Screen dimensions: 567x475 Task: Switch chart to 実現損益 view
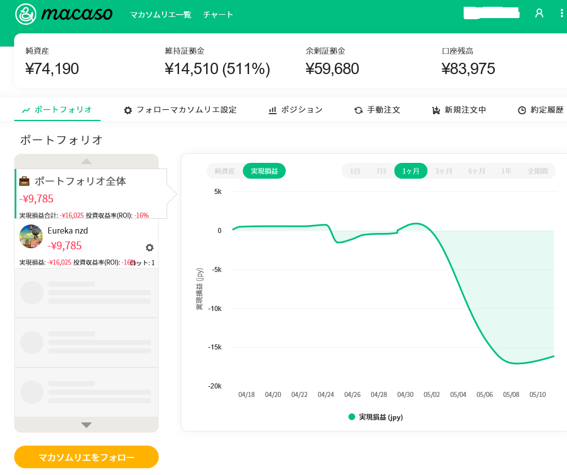point(264,171)
